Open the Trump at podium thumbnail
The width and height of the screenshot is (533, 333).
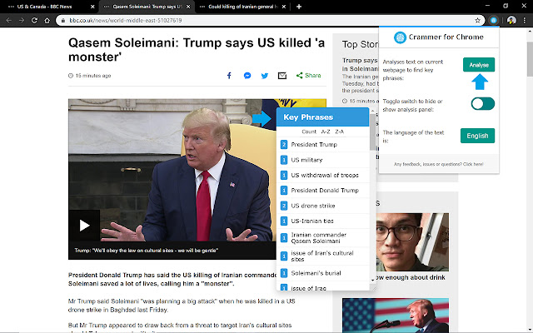396,316
